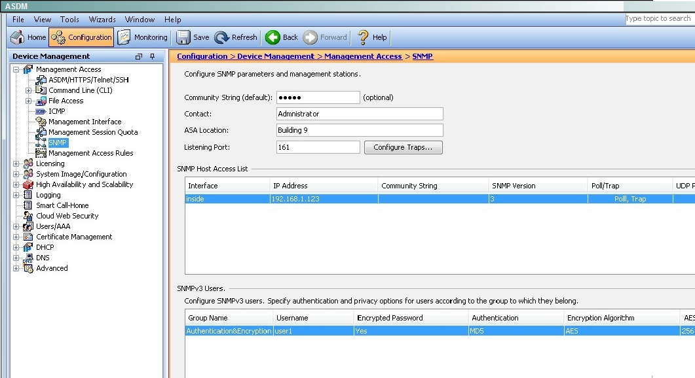Go Back using green arrow

click(272, 37)
